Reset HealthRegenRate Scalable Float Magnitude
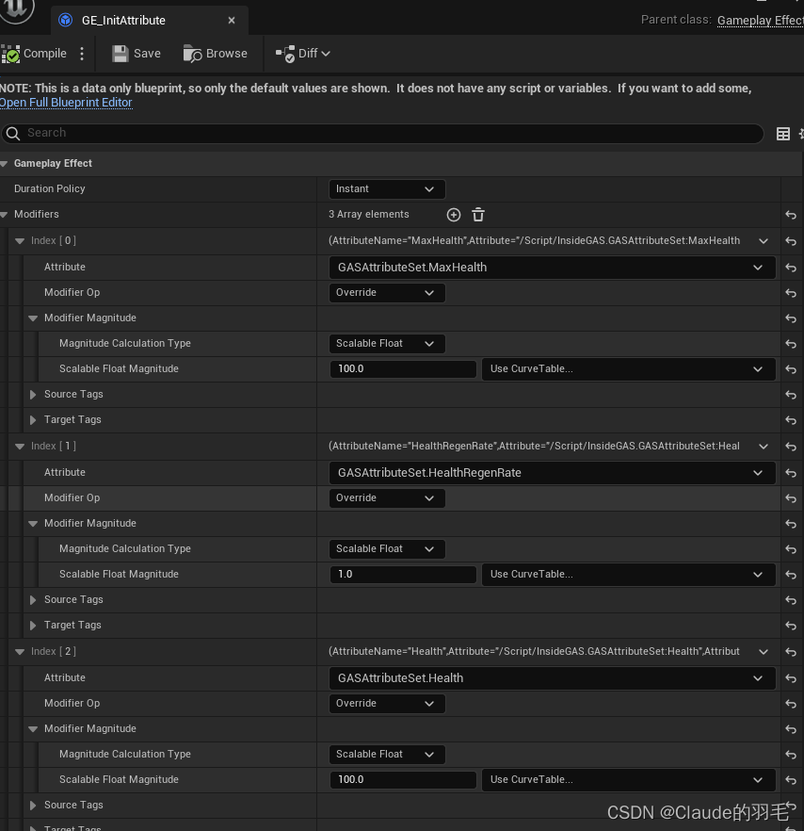The image size is (804, 831). click(x=791, y=575)
